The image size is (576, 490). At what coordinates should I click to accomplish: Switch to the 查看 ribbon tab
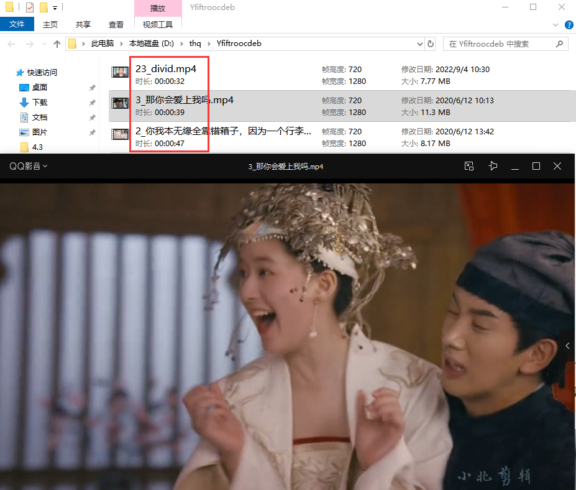coord(116,25)
